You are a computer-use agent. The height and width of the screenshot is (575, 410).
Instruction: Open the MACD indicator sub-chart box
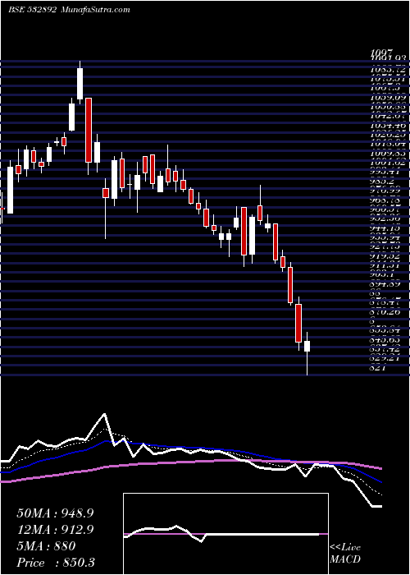[x=225, y=534]
